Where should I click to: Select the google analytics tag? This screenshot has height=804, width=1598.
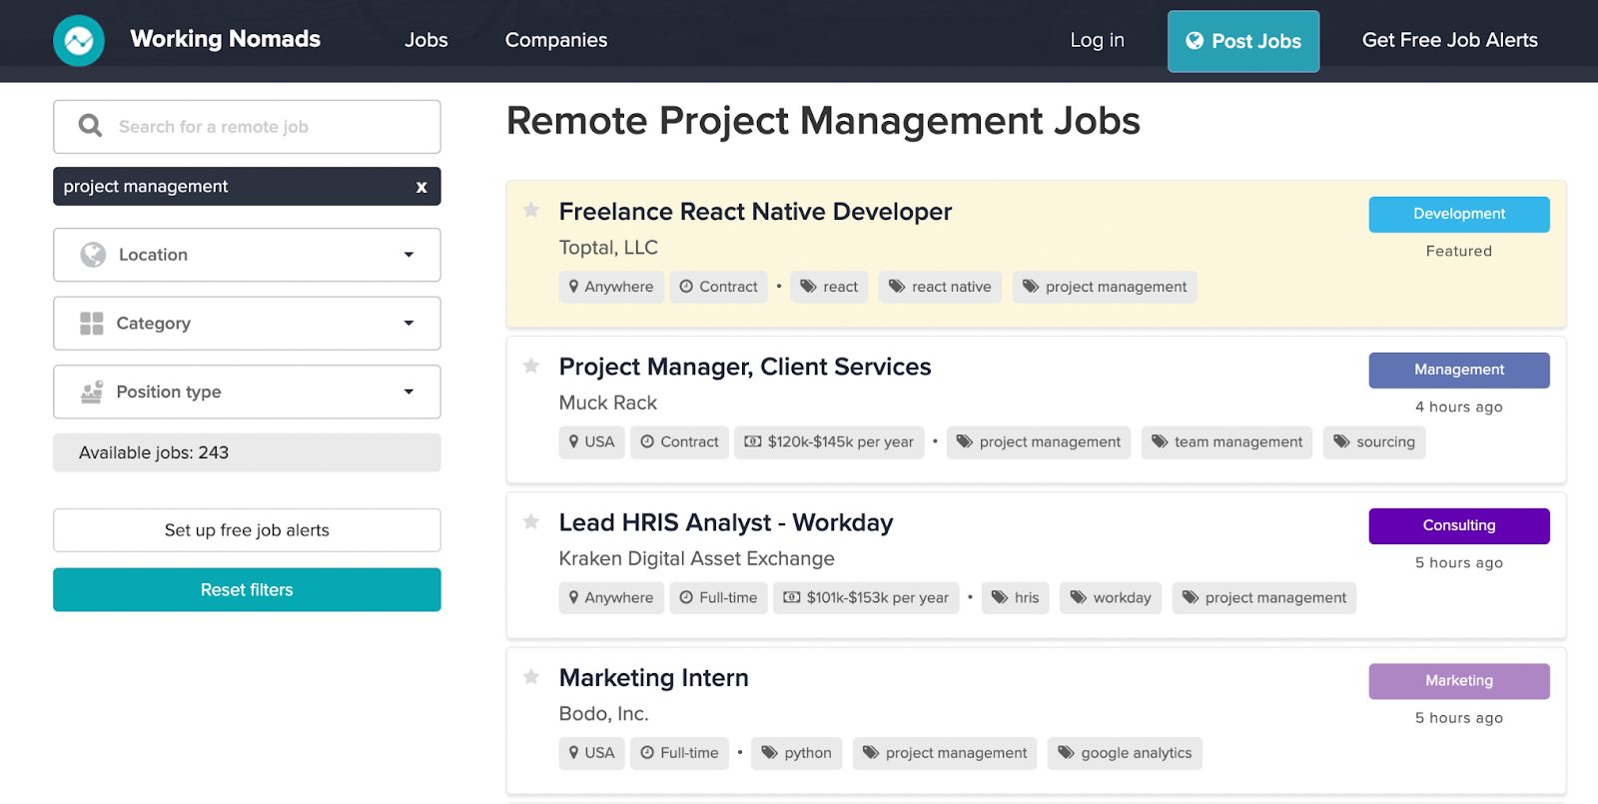click(x=1125, y=753)
